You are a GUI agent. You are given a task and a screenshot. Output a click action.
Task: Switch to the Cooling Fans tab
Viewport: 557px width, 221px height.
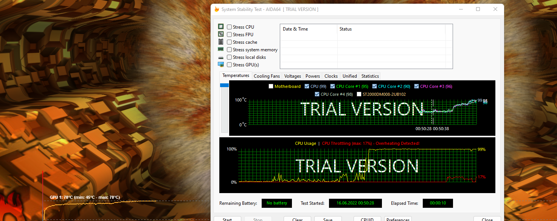267,76
